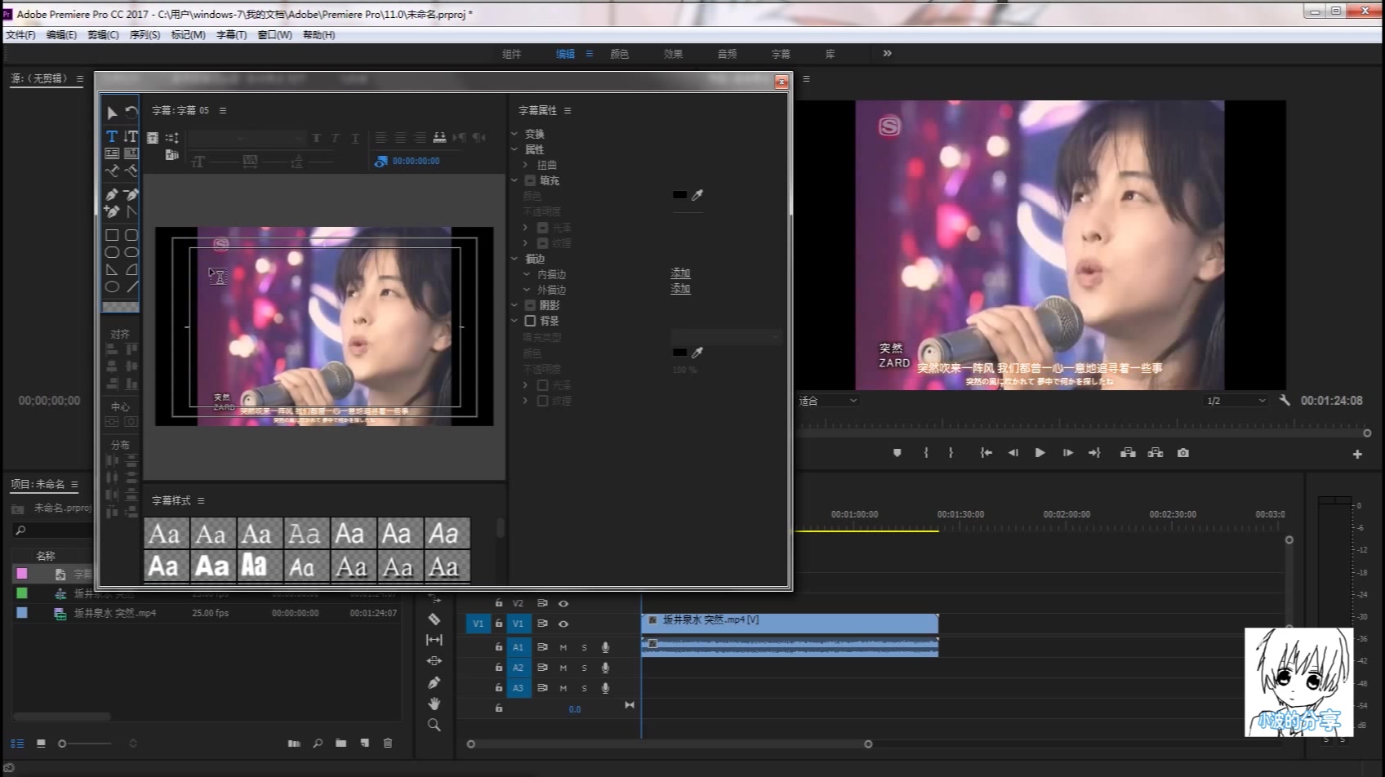Switch to the 效果 workspace tab
Screen dimensions: 1385x777
(674, 54)
